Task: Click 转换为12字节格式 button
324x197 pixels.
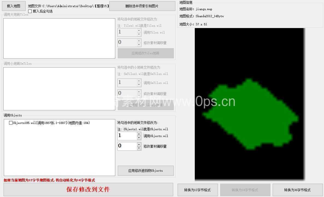Action: pyautogui.click(x=198, y=190)
